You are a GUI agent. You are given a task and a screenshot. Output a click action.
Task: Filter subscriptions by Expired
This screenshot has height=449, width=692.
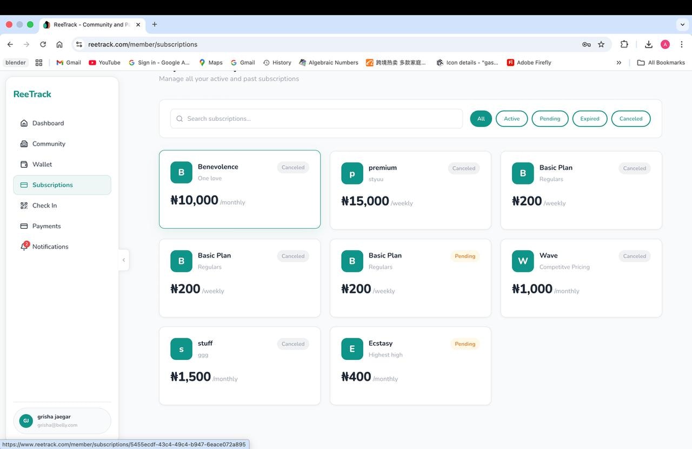[x=589, y=118]
